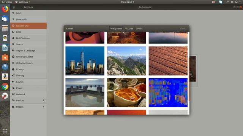Choose the pink abstract shapes wallpaper

click(85, 38)
